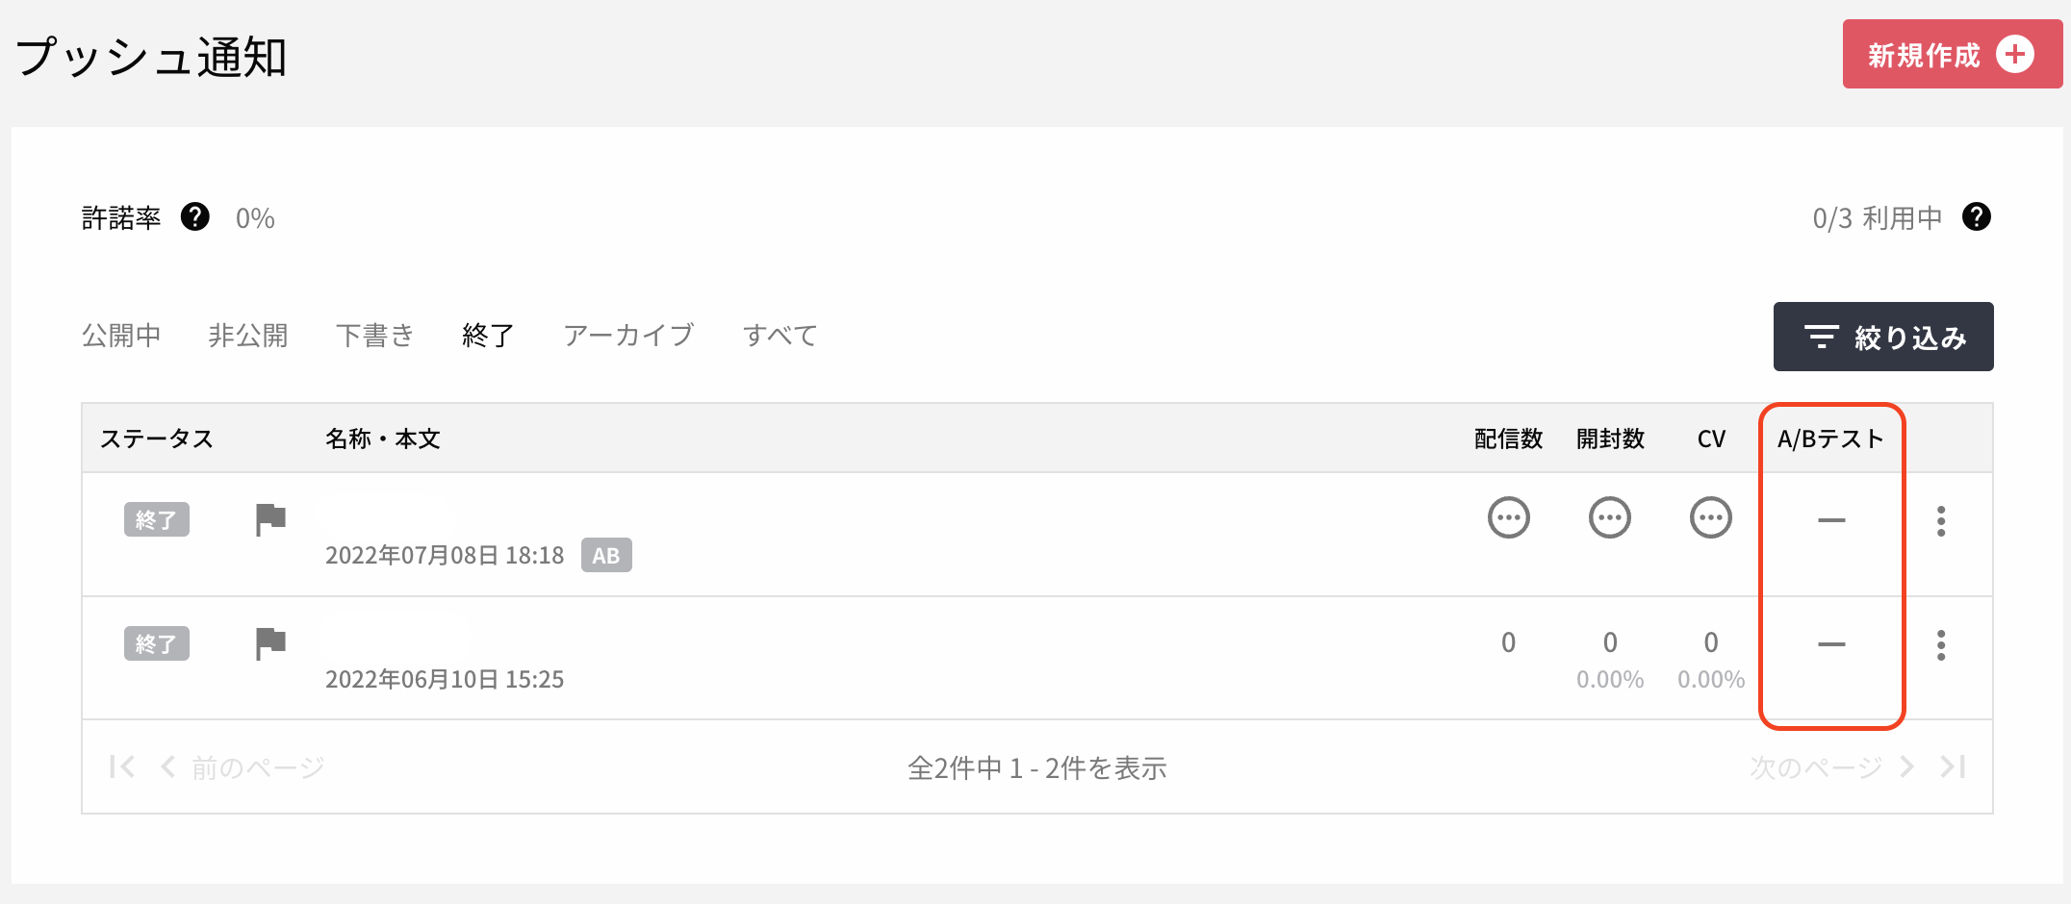Show the すべて tab

780,336
